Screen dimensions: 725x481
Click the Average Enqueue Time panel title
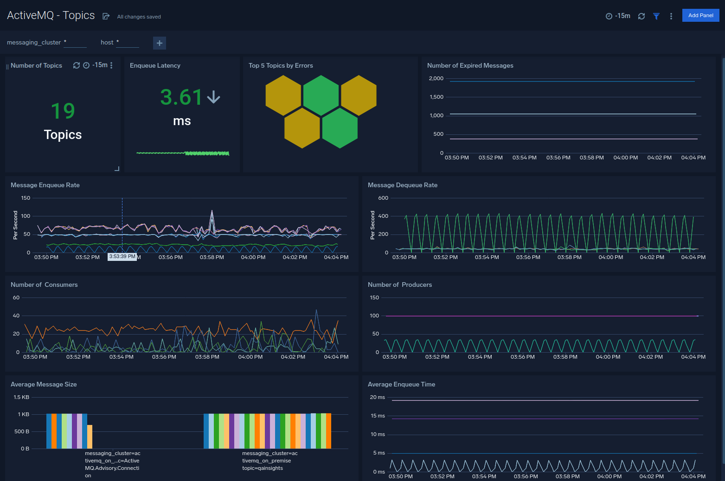[401, 384]
